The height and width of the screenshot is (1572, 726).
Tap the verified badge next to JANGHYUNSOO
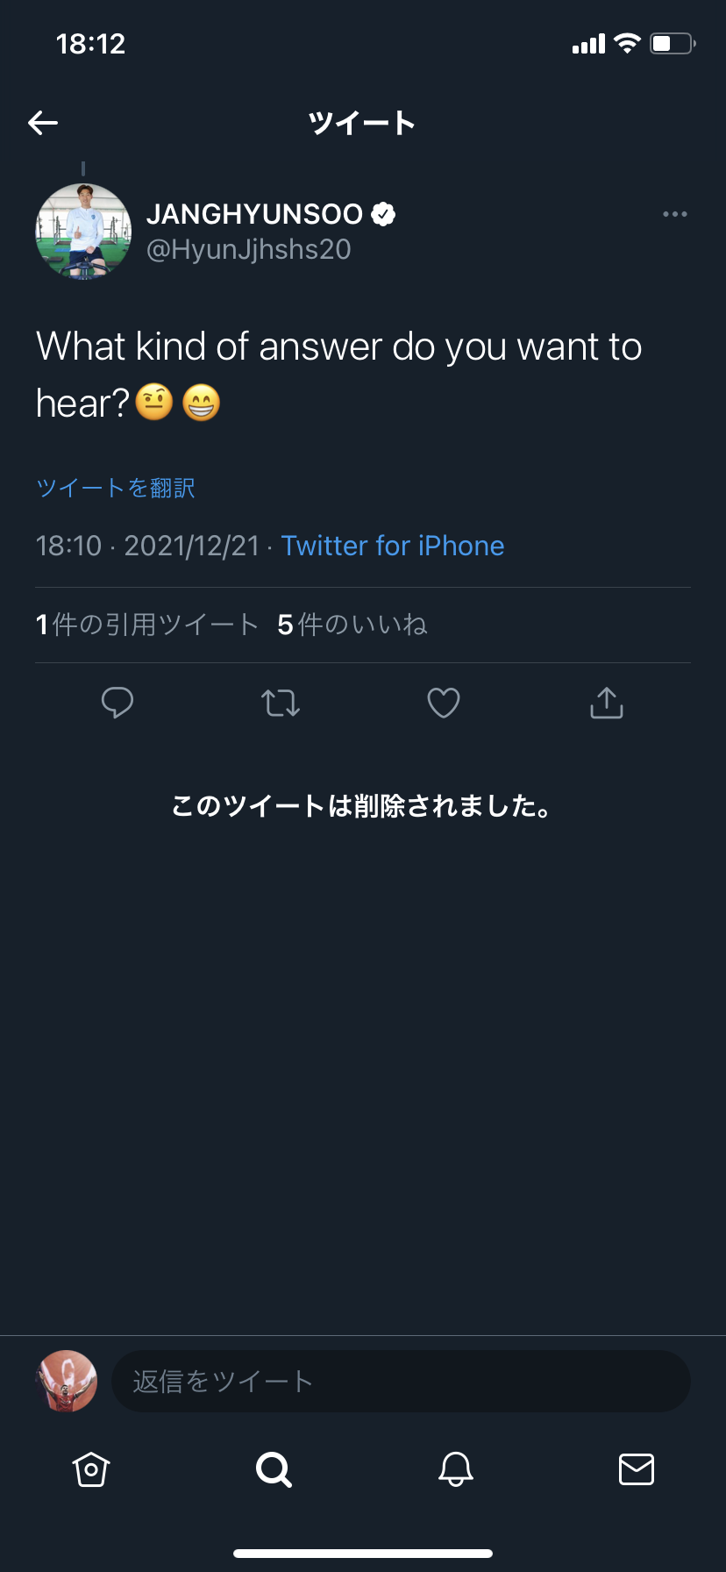coord(383,214)
